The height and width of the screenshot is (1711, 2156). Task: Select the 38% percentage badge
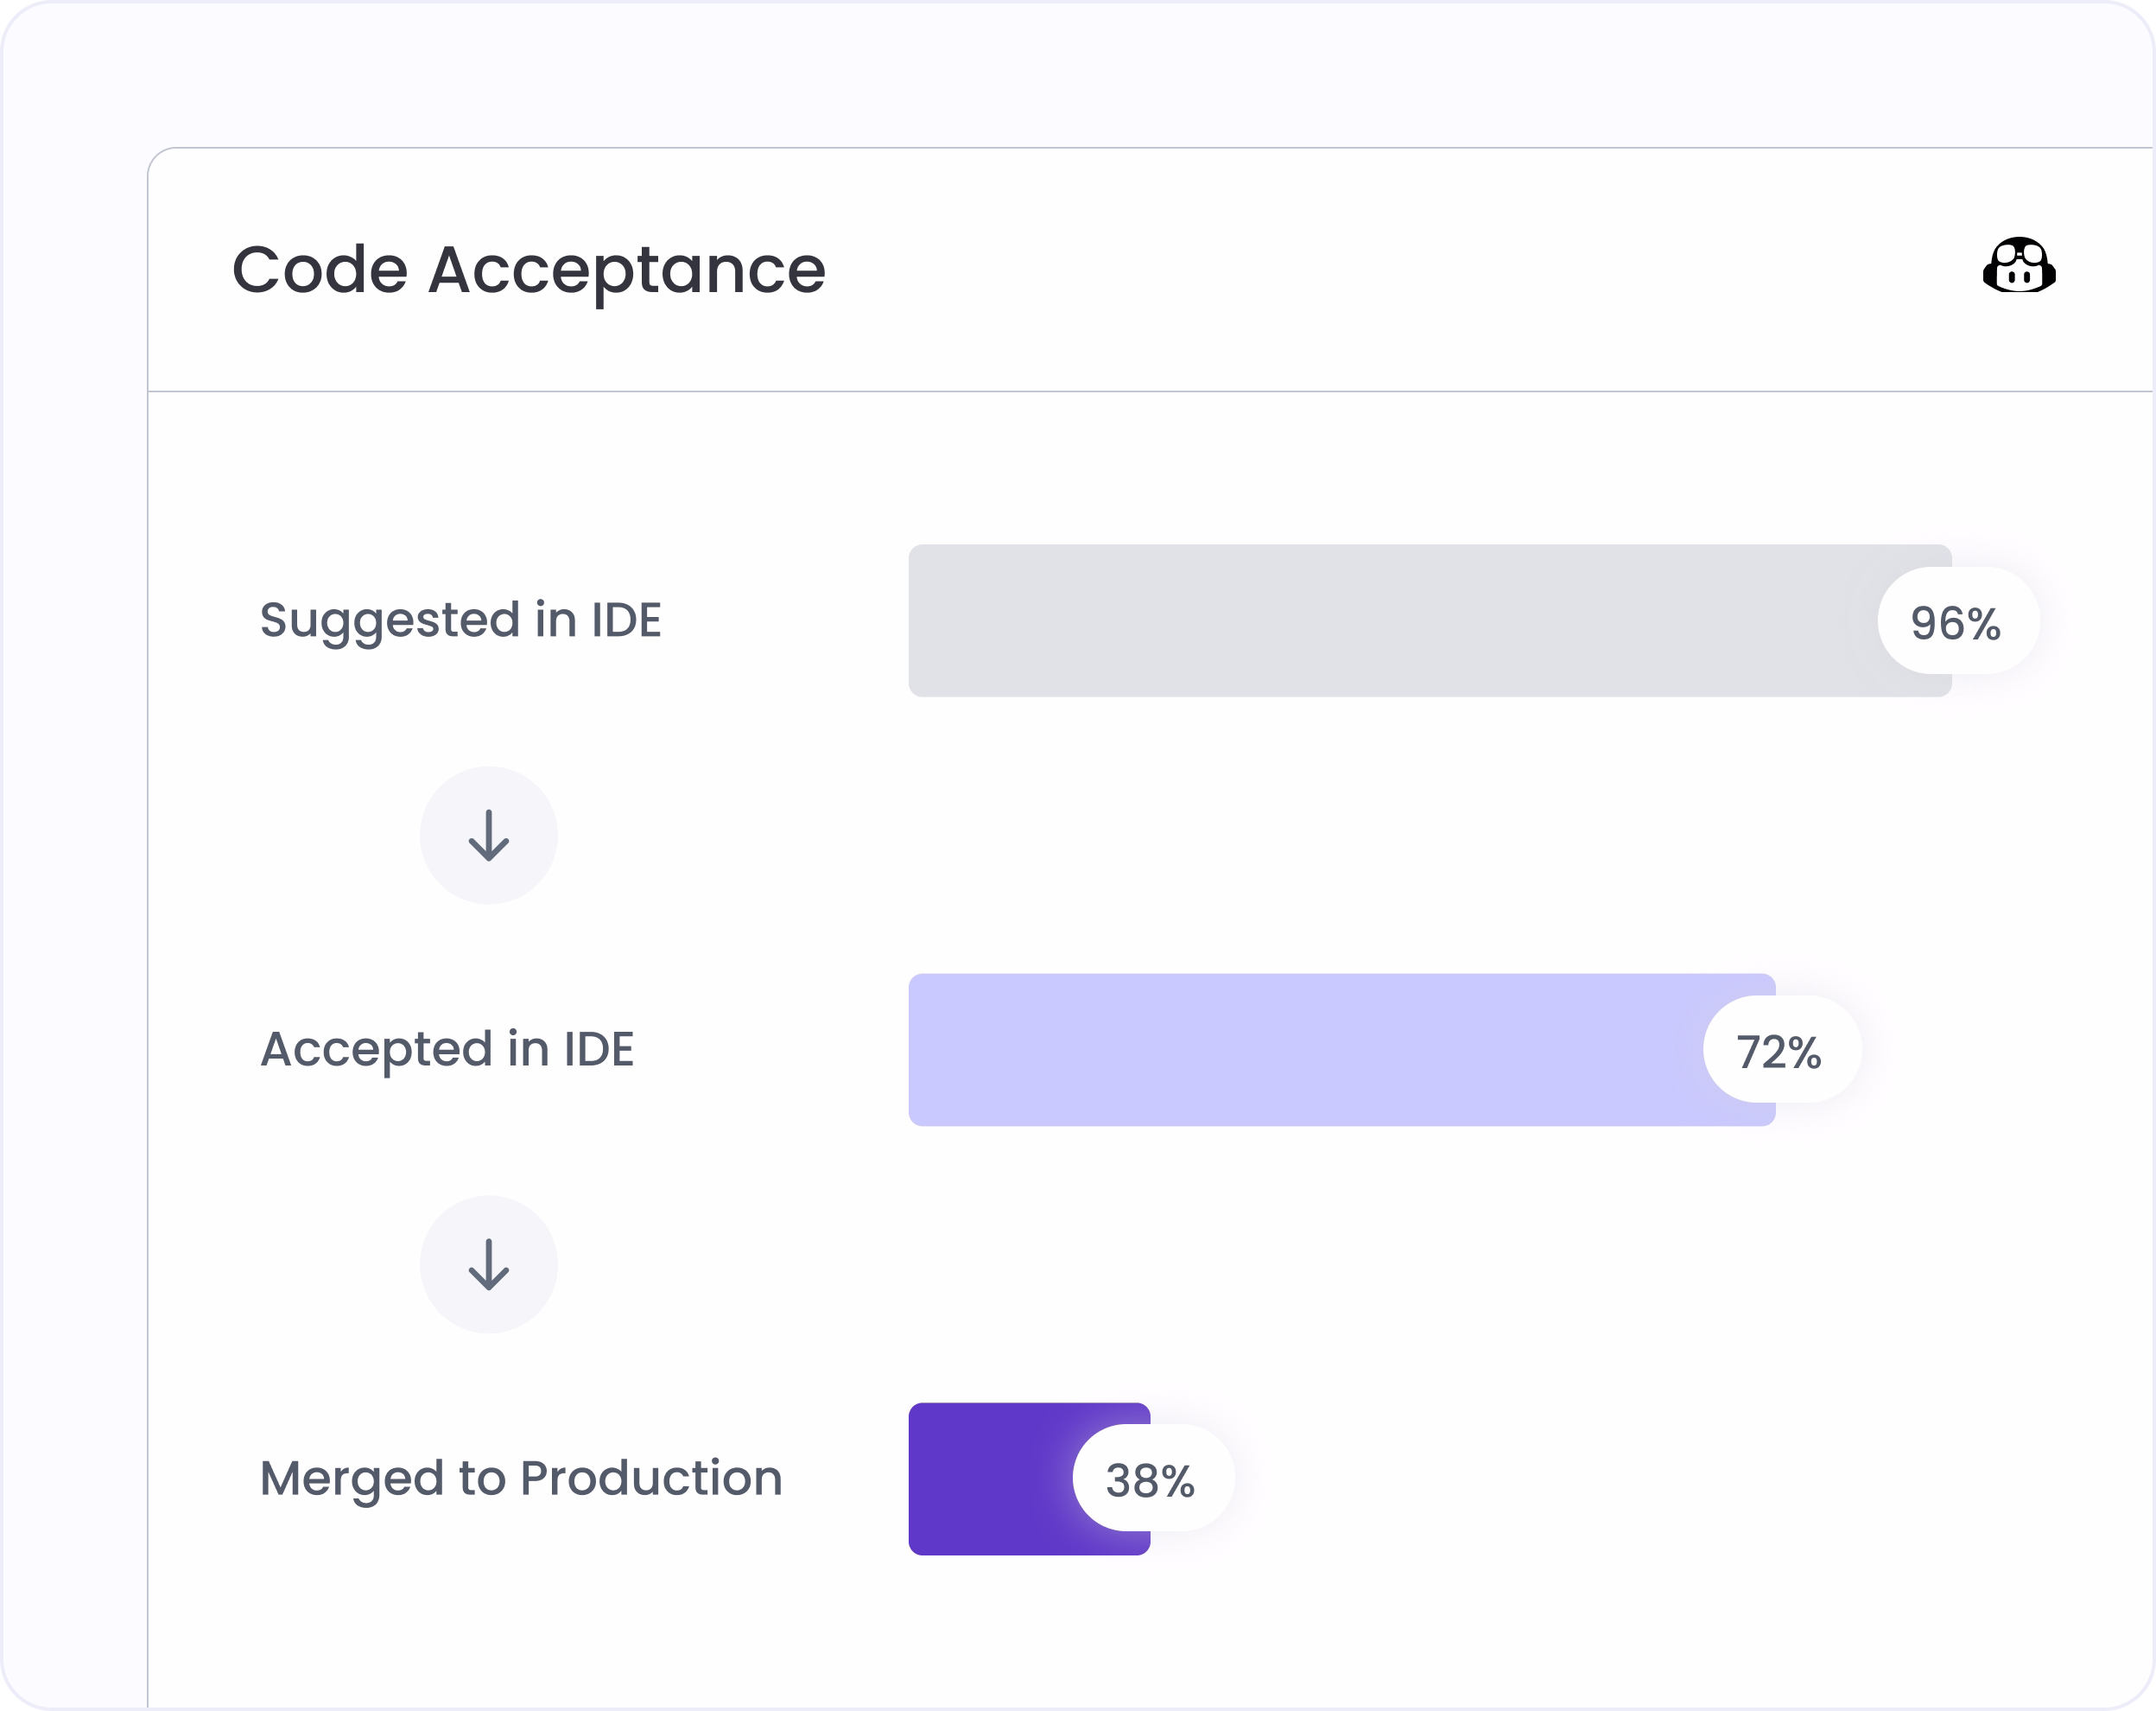pos(1153,1479)
